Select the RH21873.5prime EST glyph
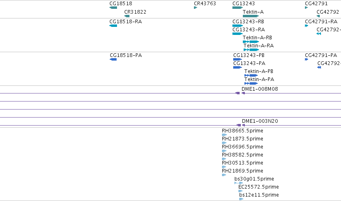 [x=224, y=143]
